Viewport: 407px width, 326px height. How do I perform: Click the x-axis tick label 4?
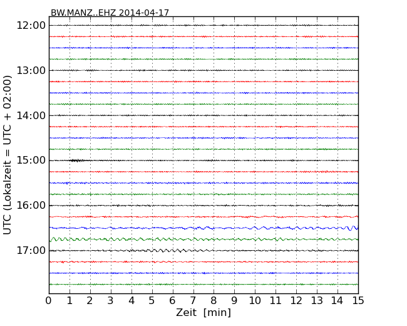click(x=131, y=301)
